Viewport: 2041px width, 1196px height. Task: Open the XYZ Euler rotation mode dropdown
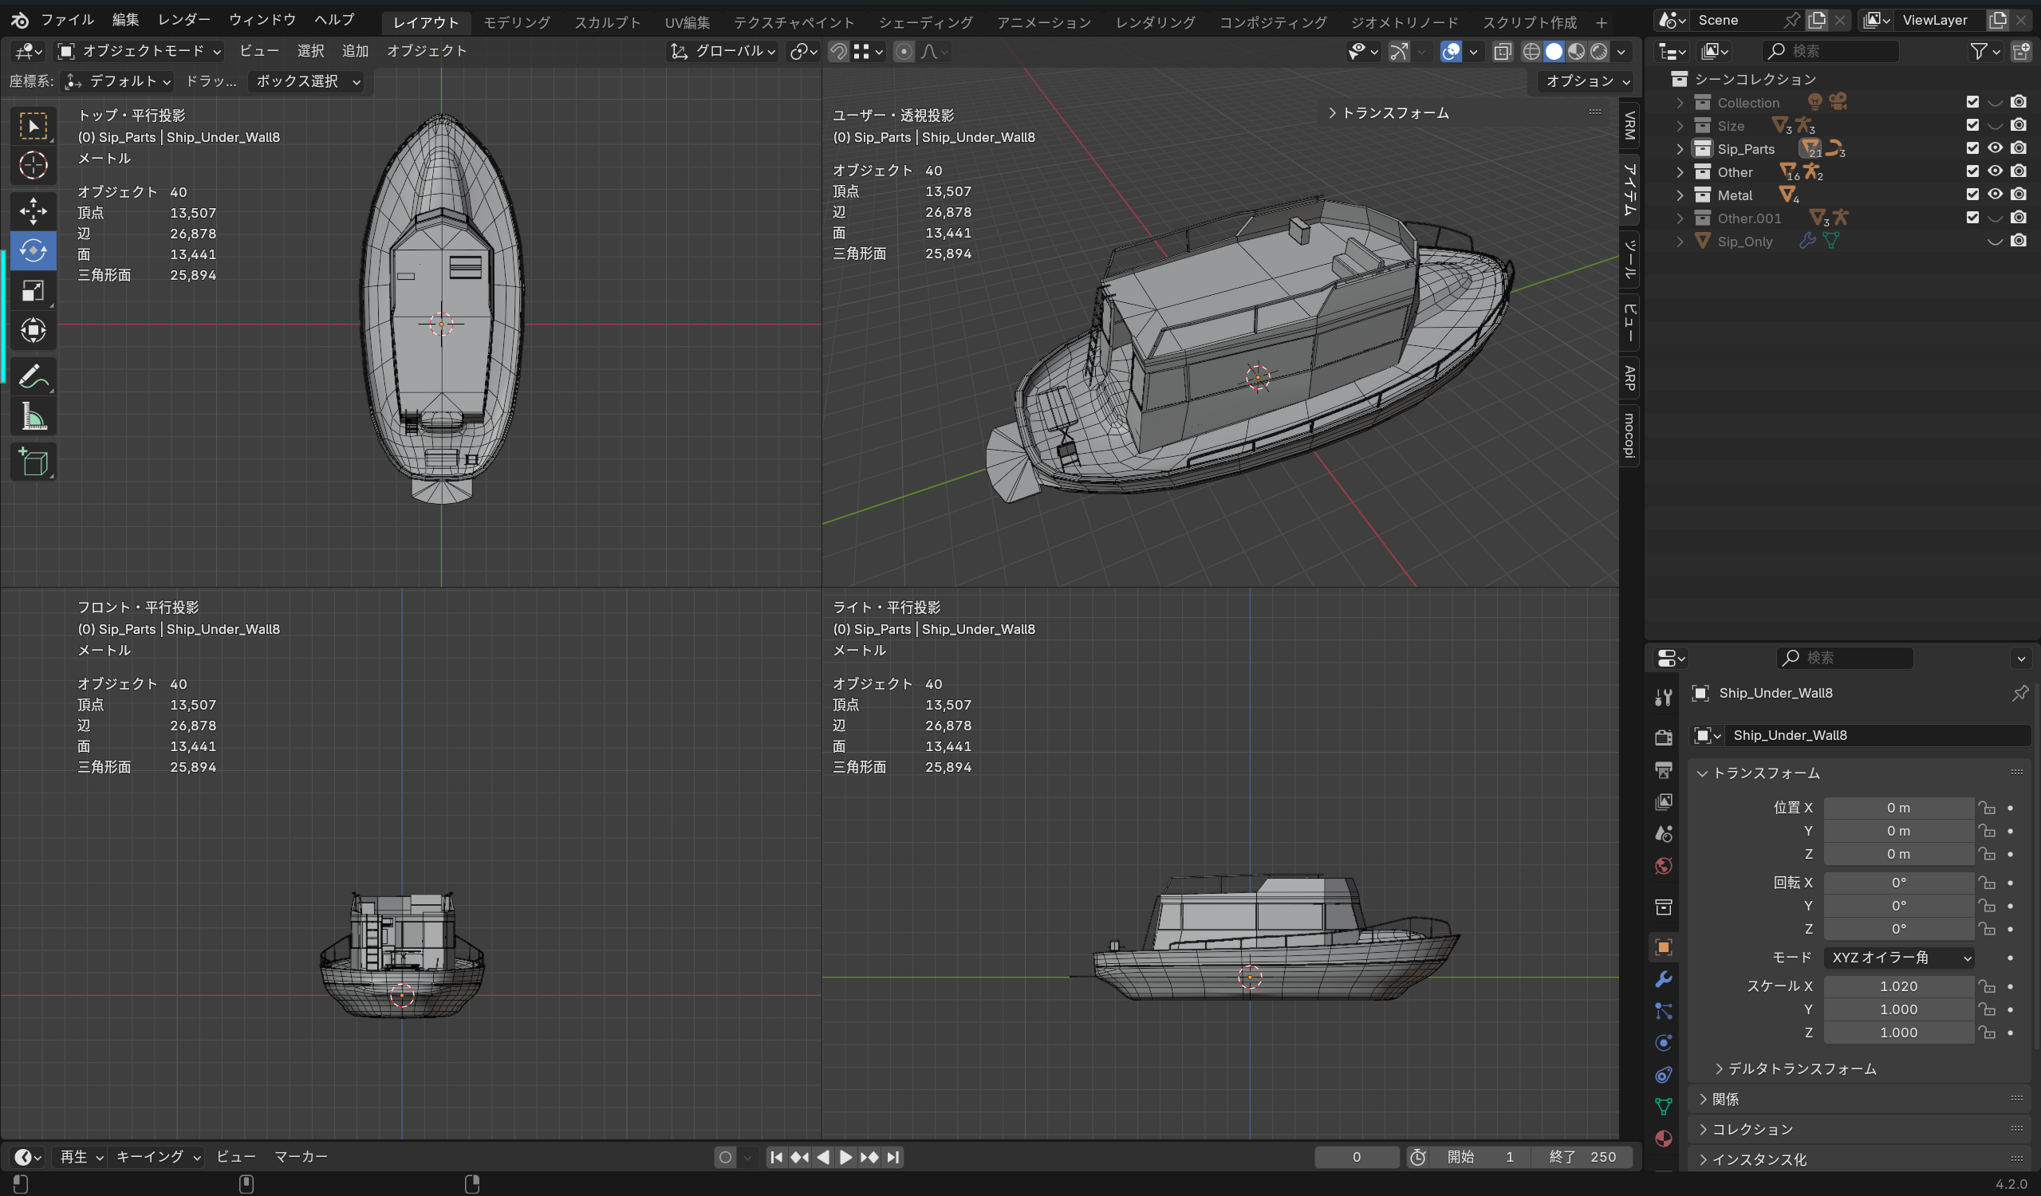(x=1898, y=957)
